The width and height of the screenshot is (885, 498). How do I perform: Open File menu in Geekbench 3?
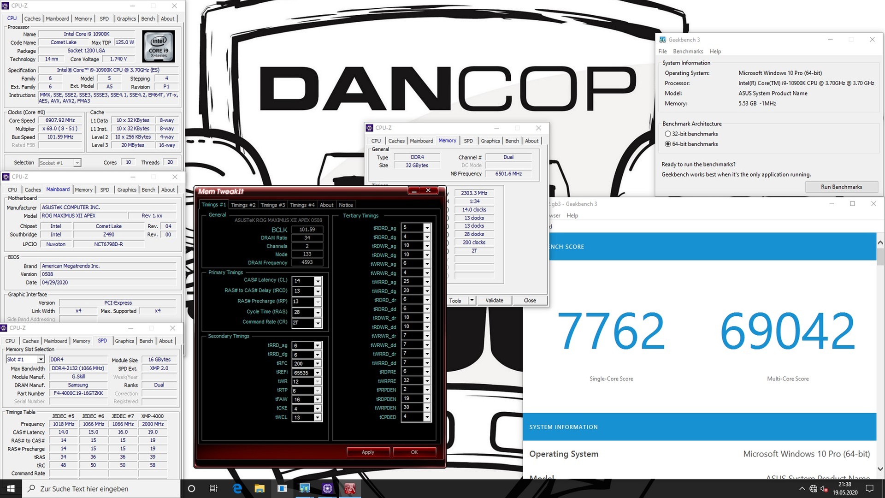[662, 51]
